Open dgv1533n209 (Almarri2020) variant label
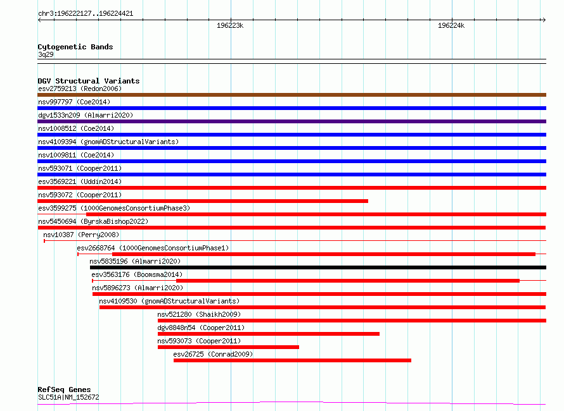This screenshot has width=564, height=411. pos(86,115)
